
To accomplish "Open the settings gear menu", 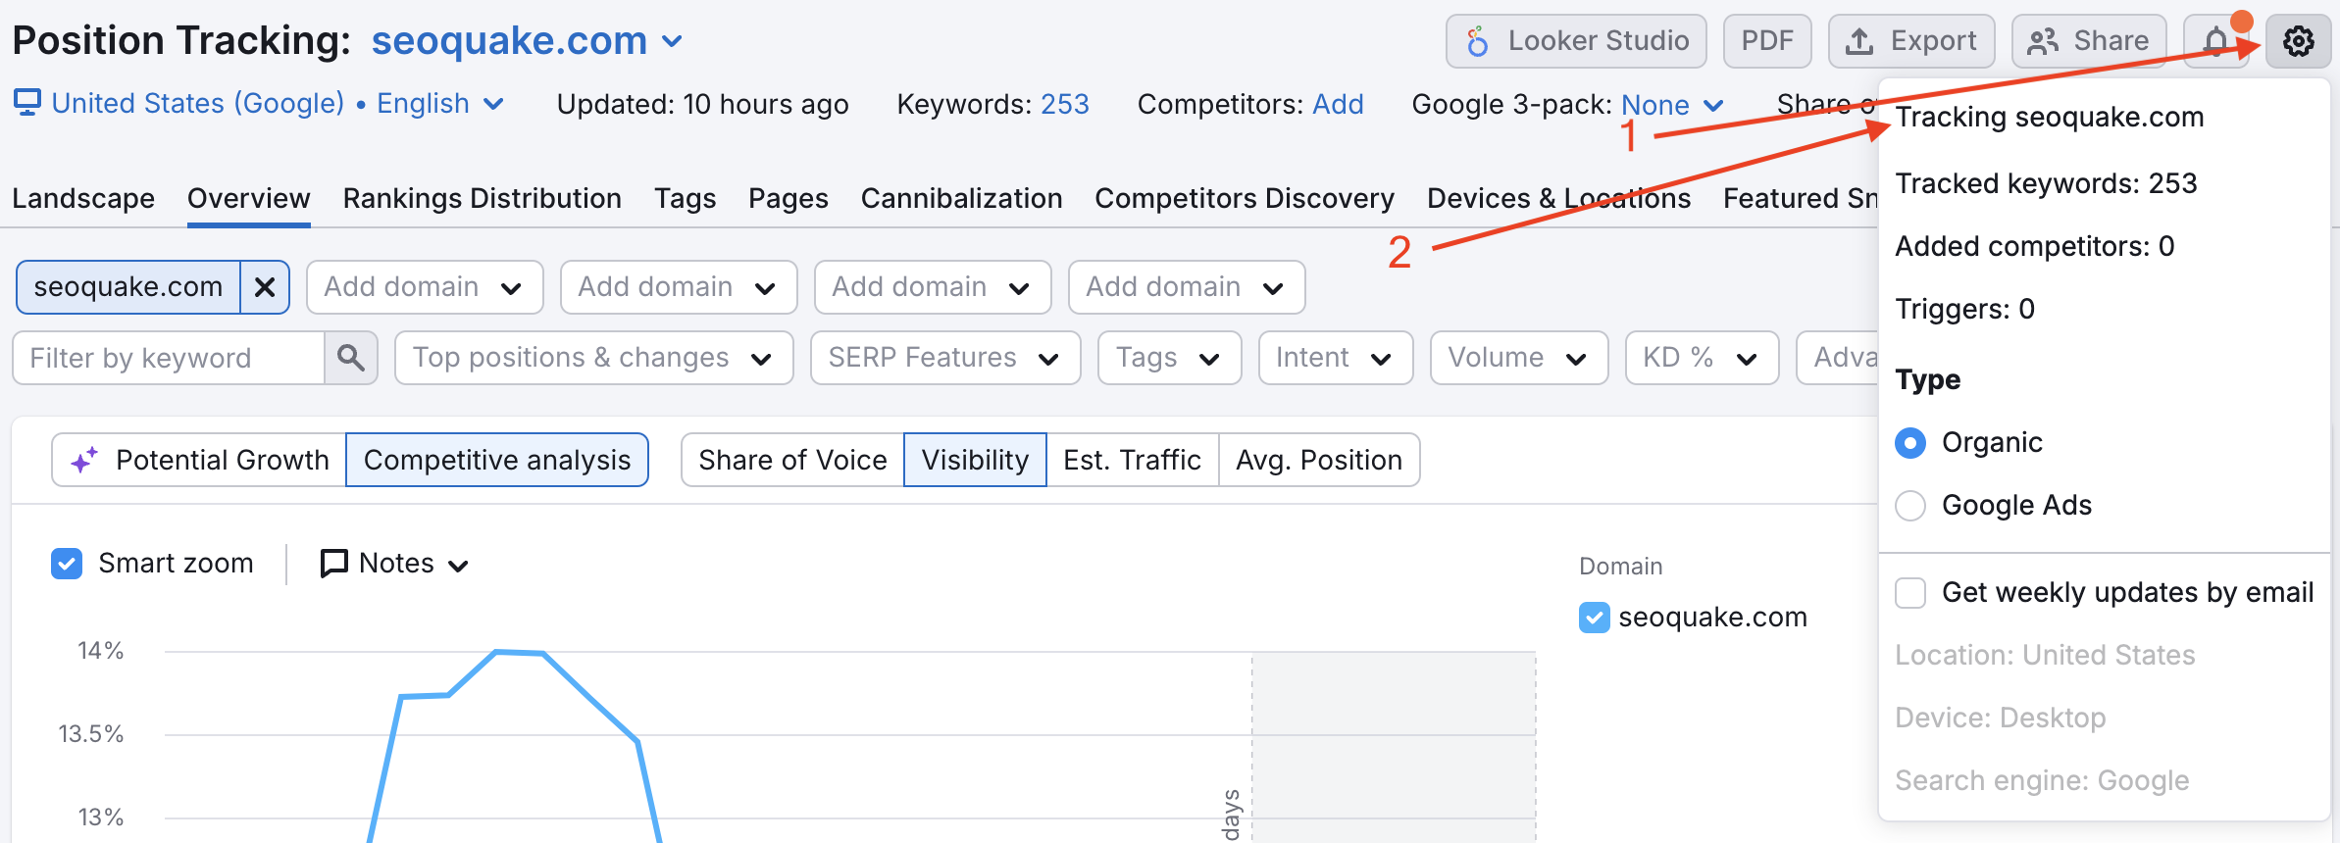I will click(x=2298, y=41).
